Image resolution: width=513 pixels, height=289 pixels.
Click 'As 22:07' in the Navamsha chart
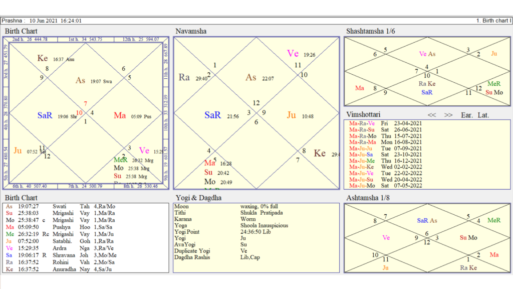[260, 78]
